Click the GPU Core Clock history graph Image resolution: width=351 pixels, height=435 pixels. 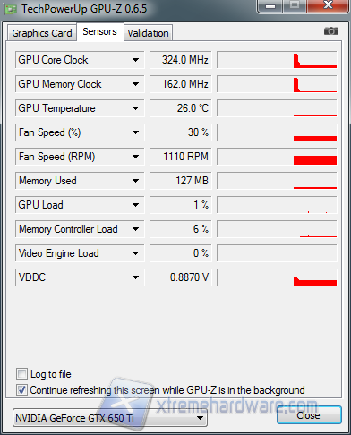277,60
